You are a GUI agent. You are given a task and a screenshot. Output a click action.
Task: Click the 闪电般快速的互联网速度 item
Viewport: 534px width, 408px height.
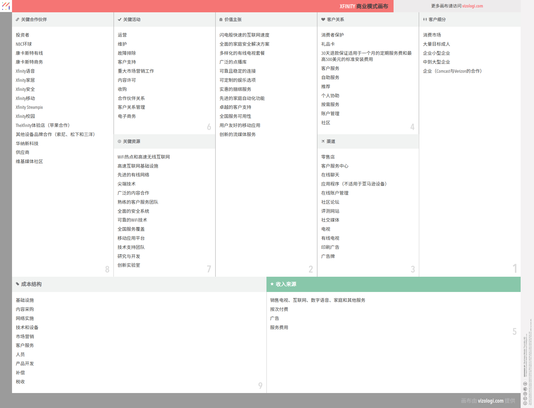pos(244,35)
